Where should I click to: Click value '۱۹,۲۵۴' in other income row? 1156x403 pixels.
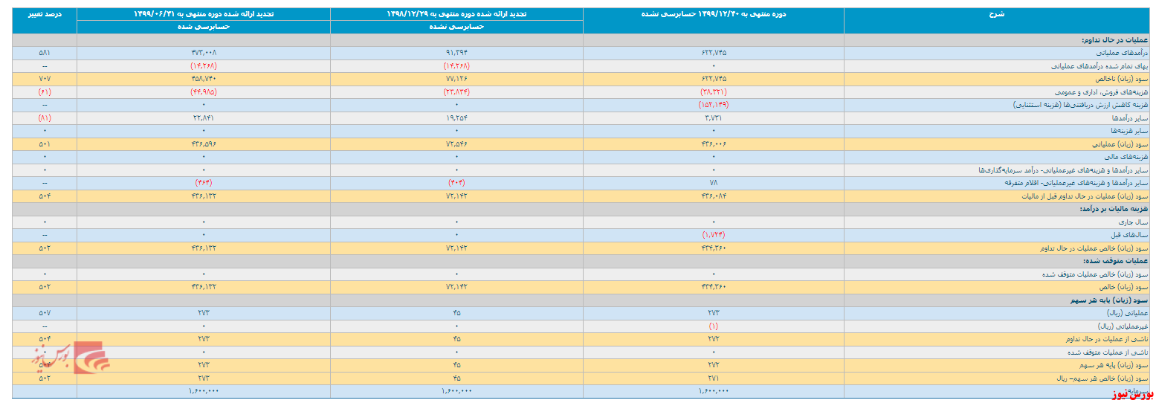pos(456,117)
